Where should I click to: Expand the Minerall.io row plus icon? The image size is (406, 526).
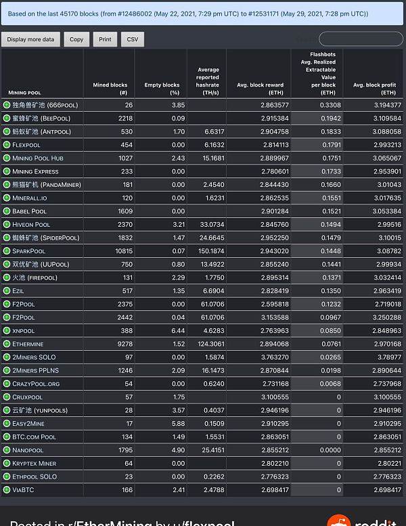[x=7, y=198]
